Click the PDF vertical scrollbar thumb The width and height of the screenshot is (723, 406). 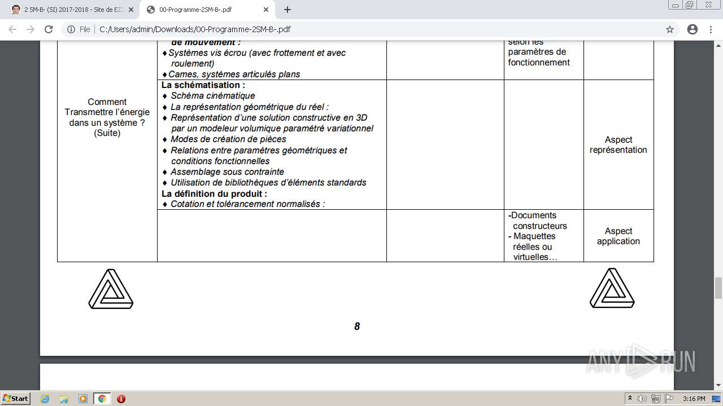718,288
